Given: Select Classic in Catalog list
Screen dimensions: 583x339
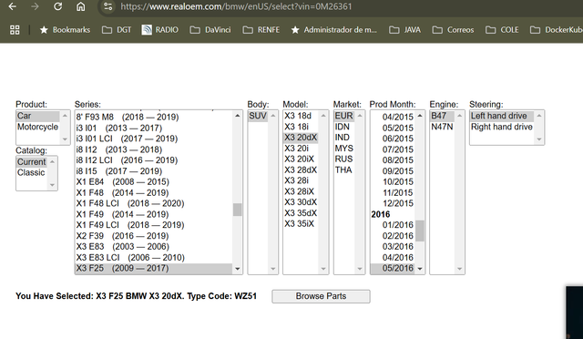Looking at the screenshot, I should (32, 172).
